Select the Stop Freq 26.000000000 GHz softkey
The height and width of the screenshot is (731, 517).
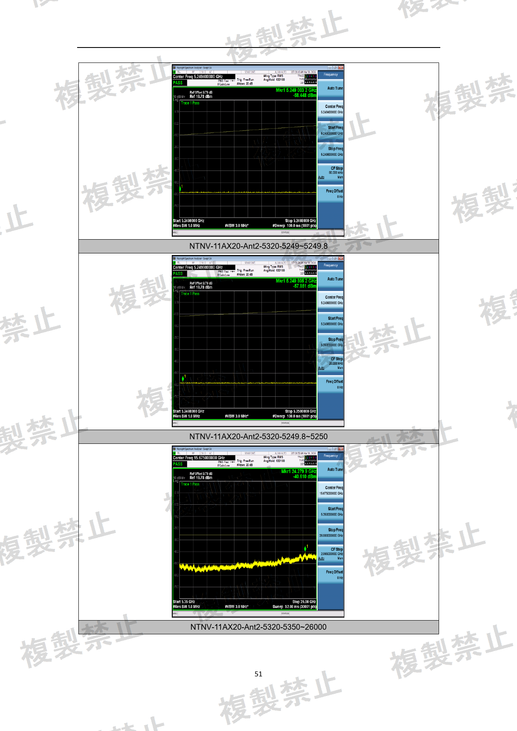331,533
